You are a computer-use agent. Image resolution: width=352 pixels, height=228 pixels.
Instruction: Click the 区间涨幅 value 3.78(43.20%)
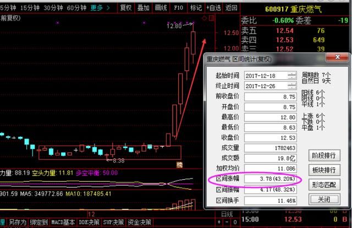pyautogui.click(x=270, y=179)
